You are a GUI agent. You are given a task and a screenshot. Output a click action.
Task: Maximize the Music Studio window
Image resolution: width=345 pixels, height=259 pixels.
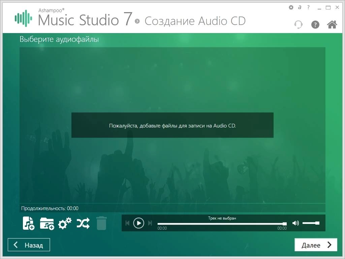click(x=328, y=7)
